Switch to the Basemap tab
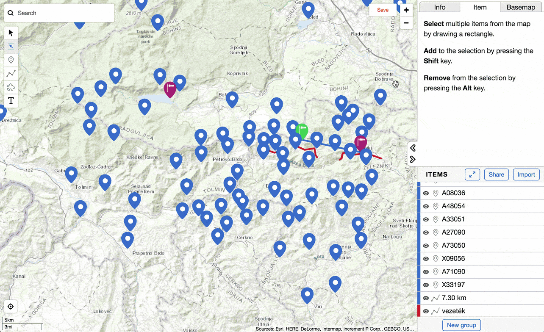Image resolution: width=544 pixels, height=332 pixels. [x=521, y=7]
